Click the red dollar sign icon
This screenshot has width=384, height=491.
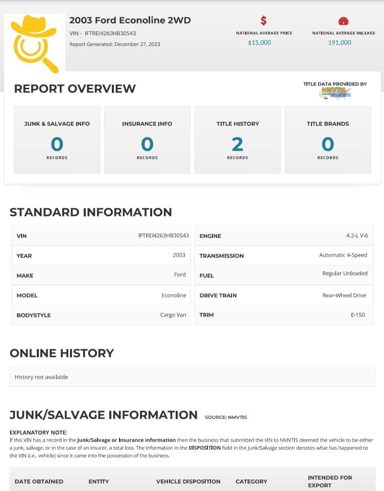(263, 20)
